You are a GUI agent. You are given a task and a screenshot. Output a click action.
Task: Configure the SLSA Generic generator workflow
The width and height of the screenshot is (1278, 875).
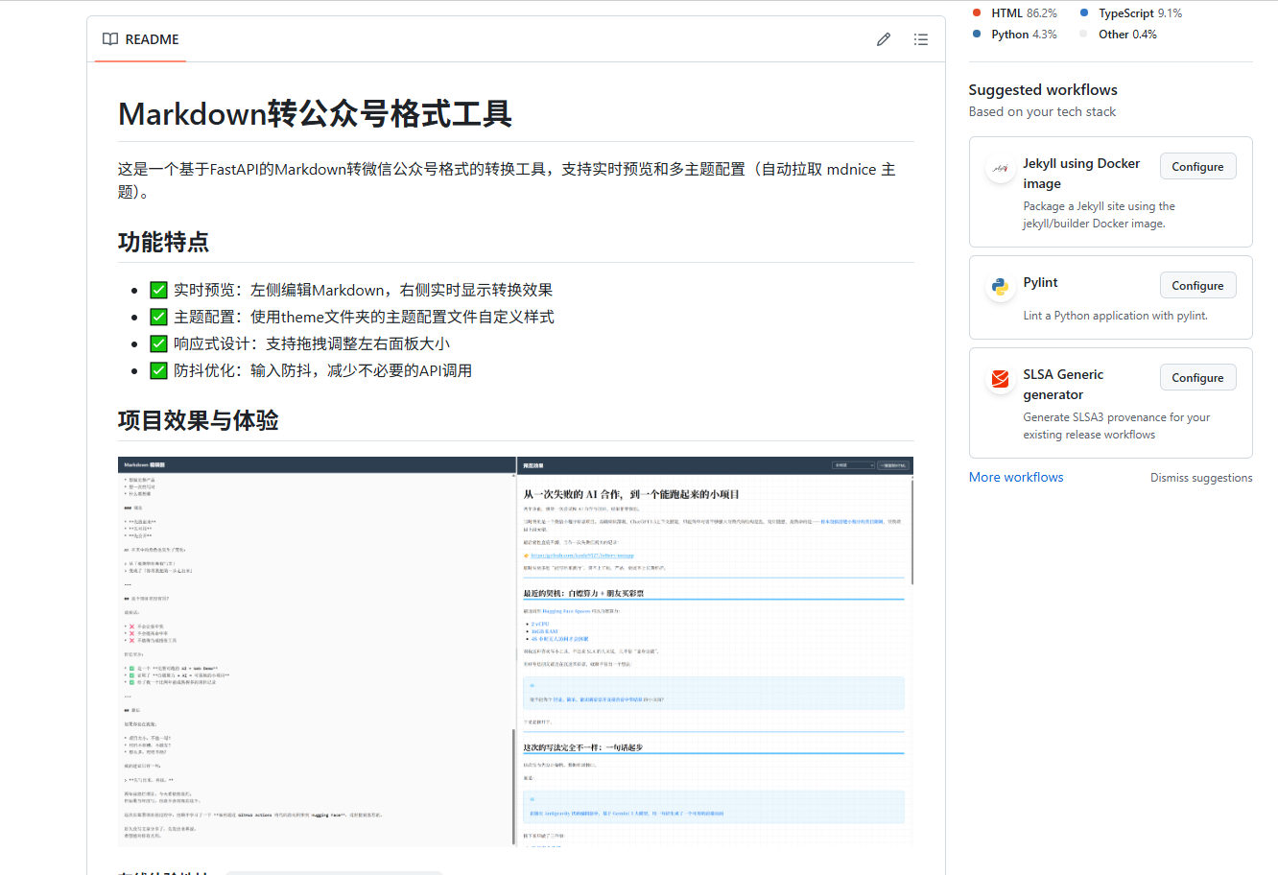(1196, 378)
